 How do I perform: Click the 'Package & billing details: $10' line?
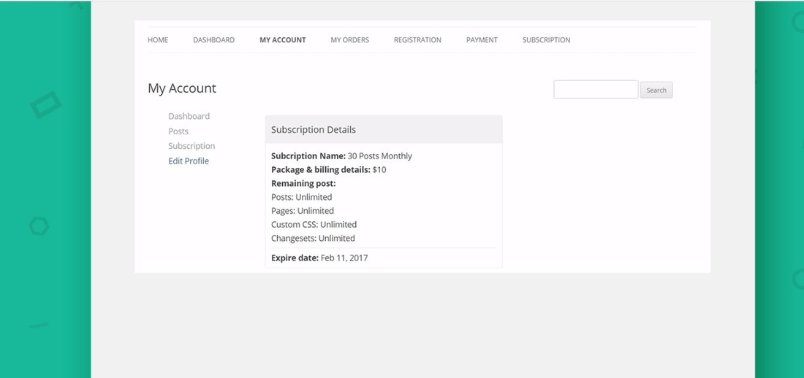[329, 169]
